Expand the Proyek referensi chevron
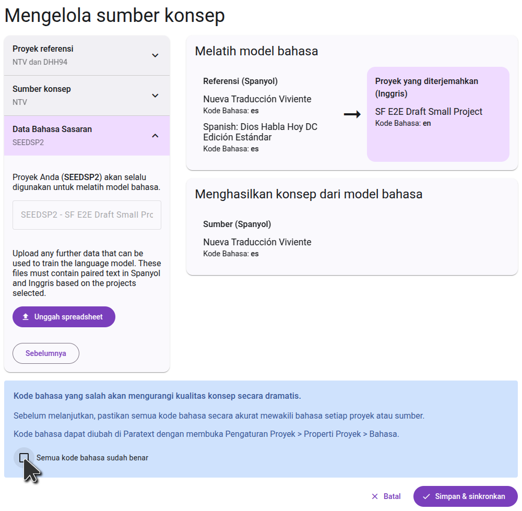 click(155, 55)
